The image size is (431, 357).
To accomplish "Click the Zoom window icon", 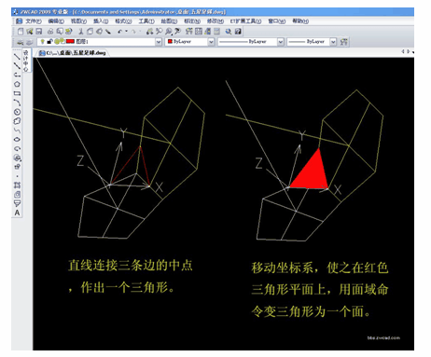I will [x=168, y=32].
